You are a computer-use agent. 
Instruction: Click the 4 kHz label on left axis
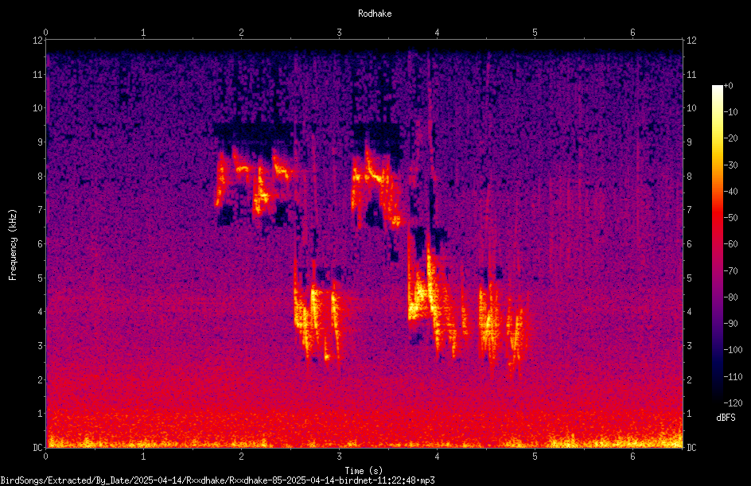click(x=41, y=311)
